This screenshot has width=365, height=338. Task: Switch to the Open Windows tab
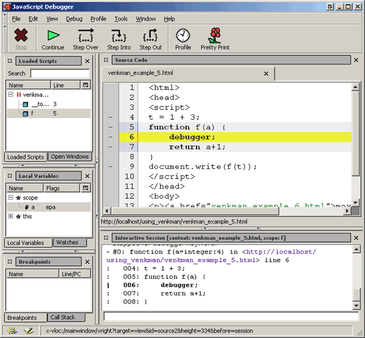tap(69, 157)
